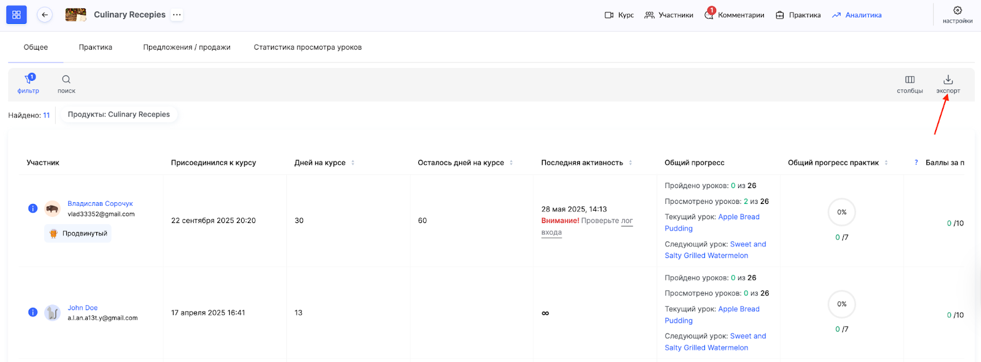Switch to the Практика analytics tab
Viewport: 981px width, 362px height.
(96, 47)
